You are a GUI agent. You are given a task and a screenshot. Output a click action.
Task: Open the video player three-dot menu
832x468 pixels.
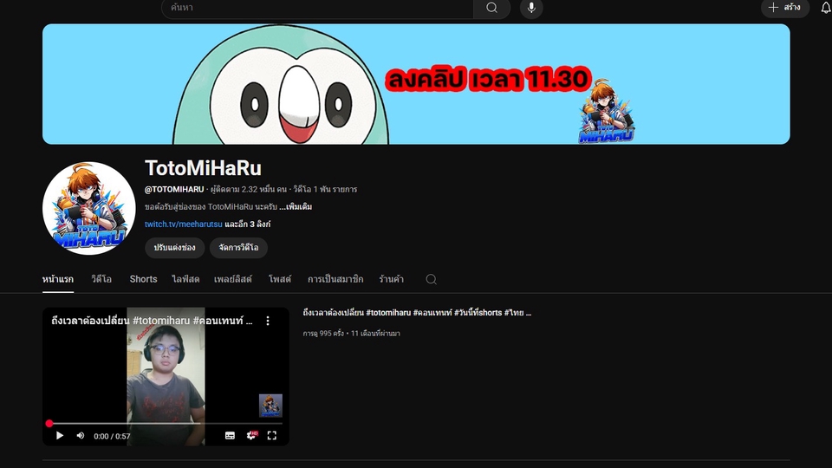[x=268, y=321]
